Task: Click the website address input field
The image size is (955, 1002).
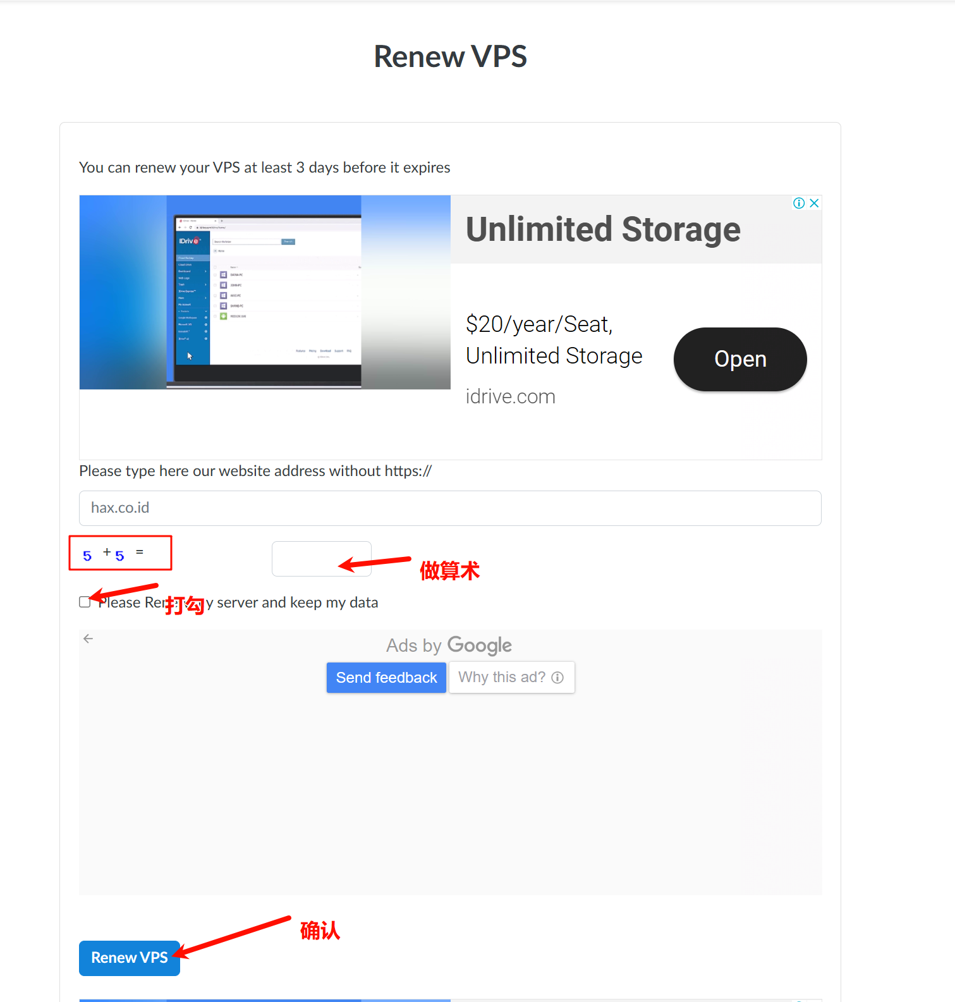Action: coord(450,508)
